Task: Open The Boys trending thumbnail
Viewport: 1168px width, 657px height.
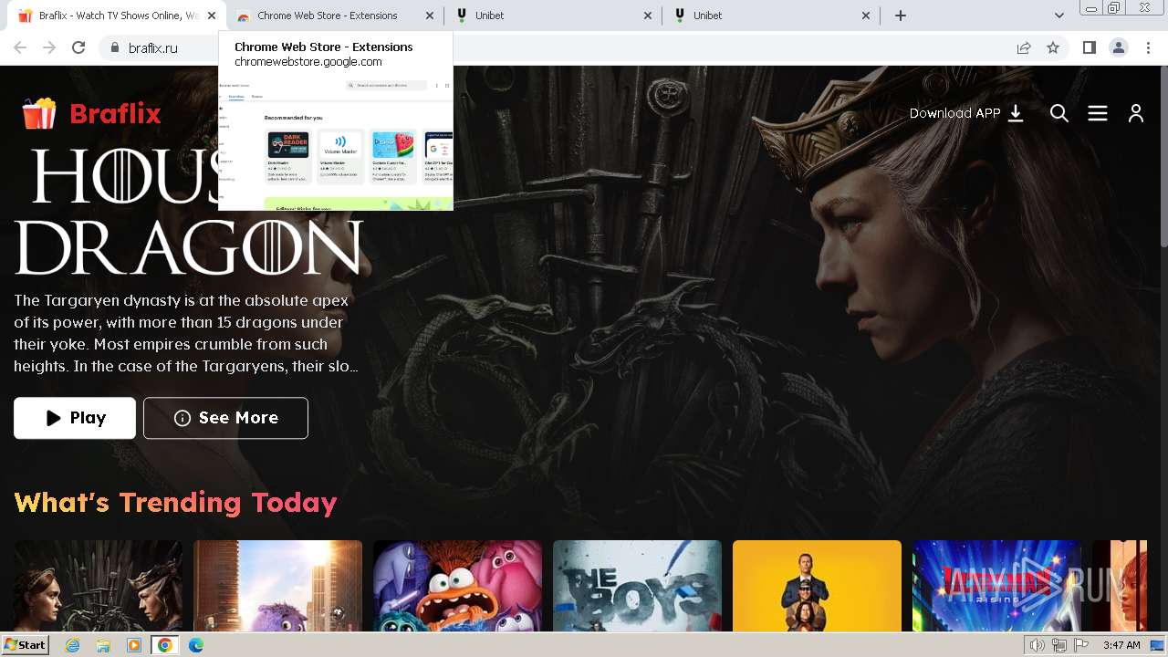Action: 637,586
